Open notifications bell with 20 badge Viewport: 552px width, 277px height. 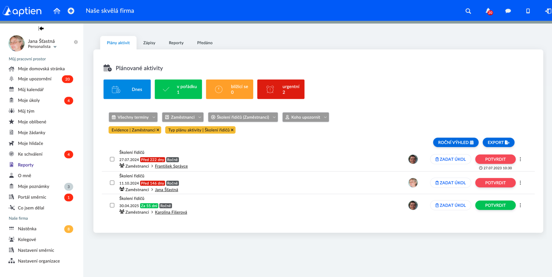(x=489, y=11)
